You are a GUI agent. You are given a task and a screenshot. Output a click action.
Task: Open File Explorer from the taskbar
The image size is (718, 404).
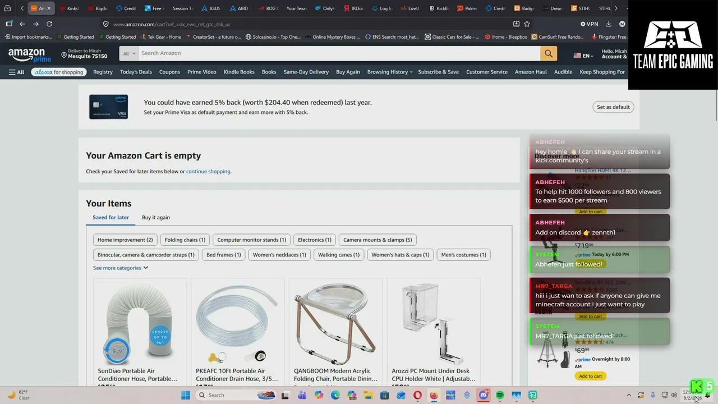pos(368,395)
